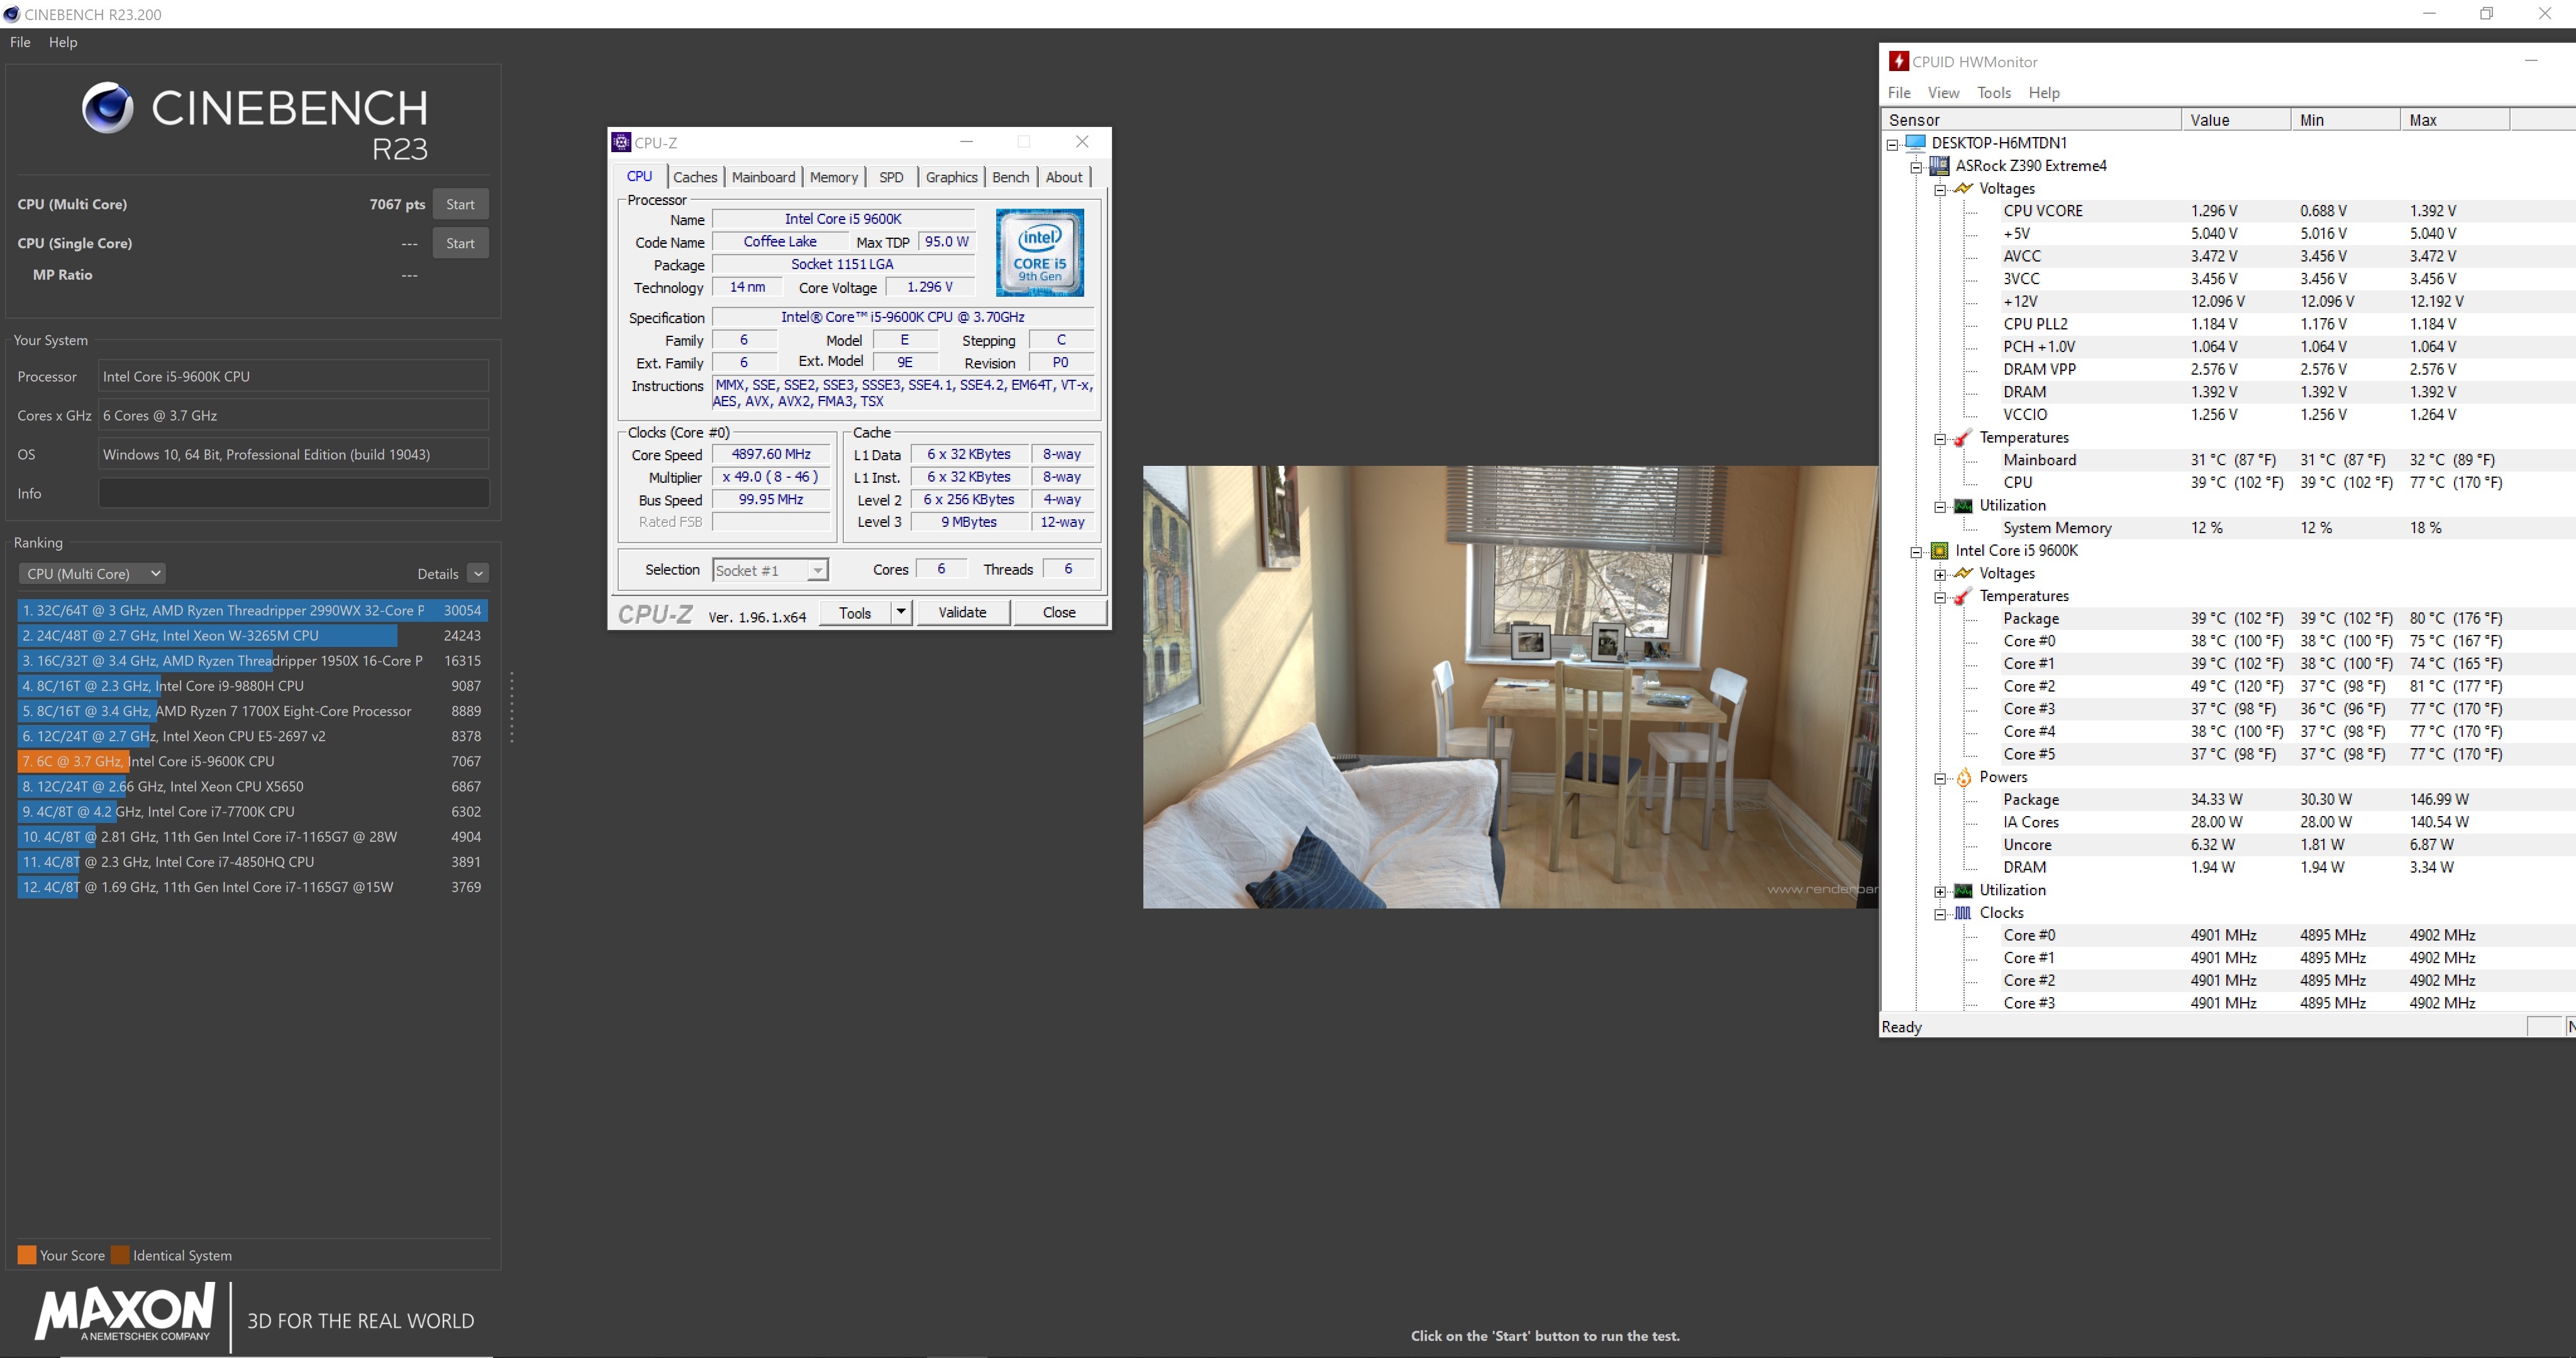The height and width of the screenshot is (1358, 2576).
Task: Expand the Intel Core i5 Voltages node
Action: tap(1940, 574)
